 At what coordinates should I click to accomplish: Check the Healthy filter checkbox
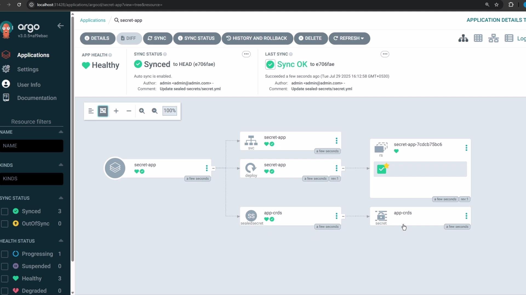[x=5, y=279]
